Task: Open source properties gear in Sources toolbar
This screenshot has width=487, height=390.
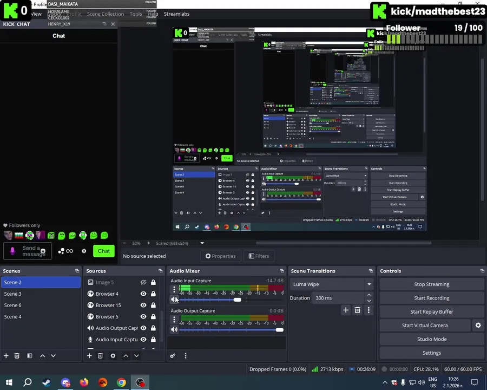Action: click(113, 355)
